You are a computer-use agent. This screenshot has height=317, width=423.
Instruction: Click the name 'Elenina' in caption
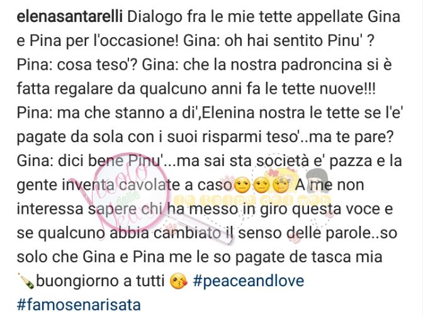(x=228, y=113)
